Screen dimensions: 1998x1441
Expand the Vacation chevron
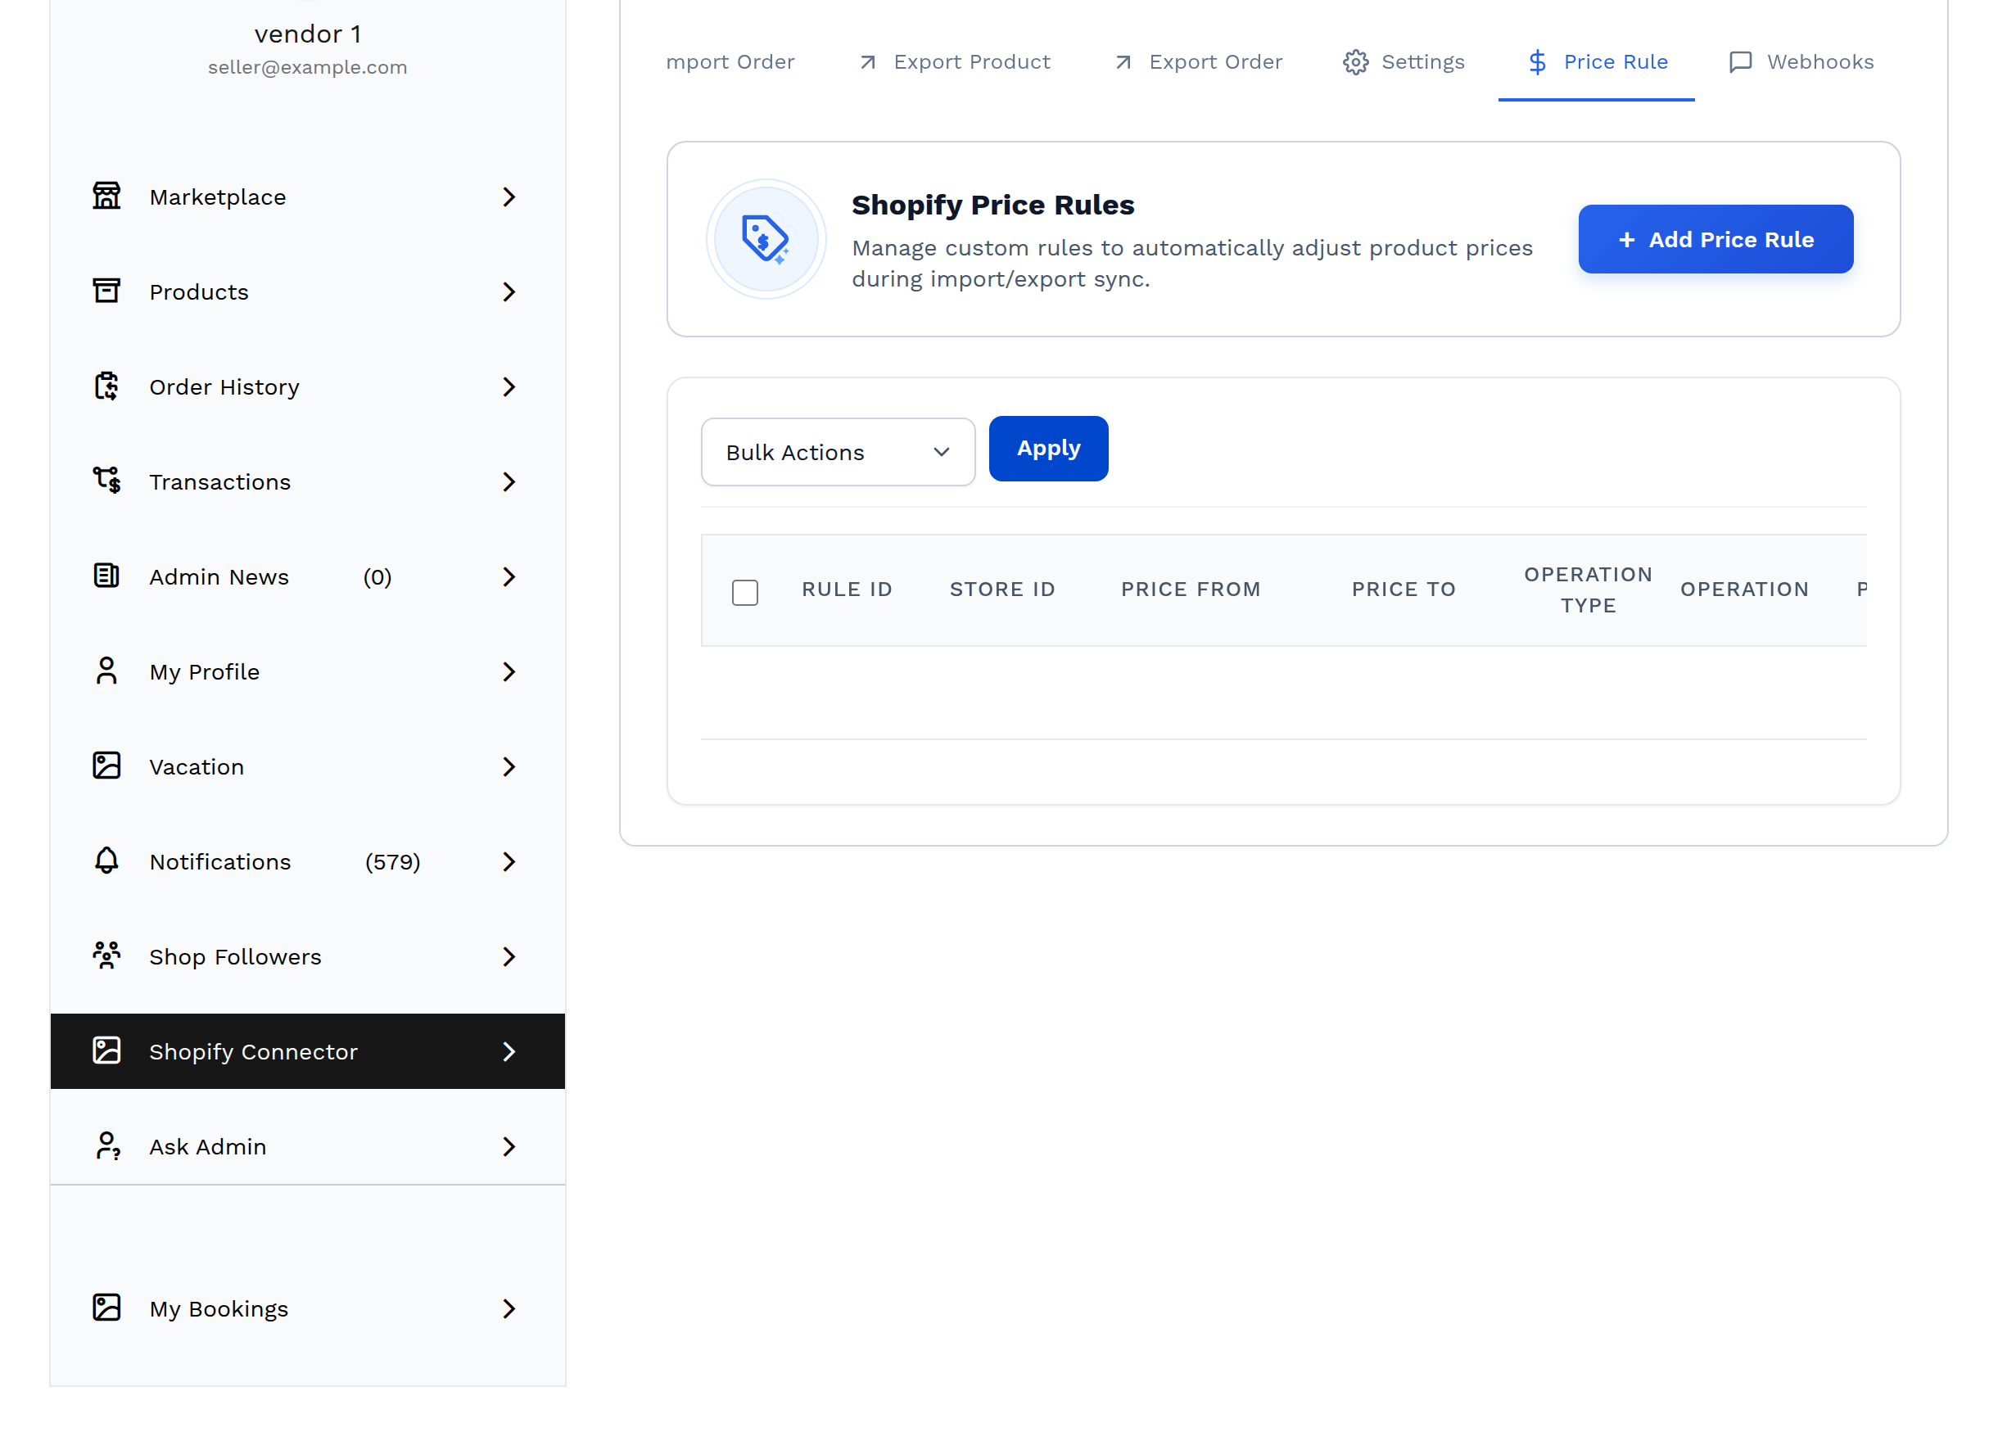[x=509, y=767]
